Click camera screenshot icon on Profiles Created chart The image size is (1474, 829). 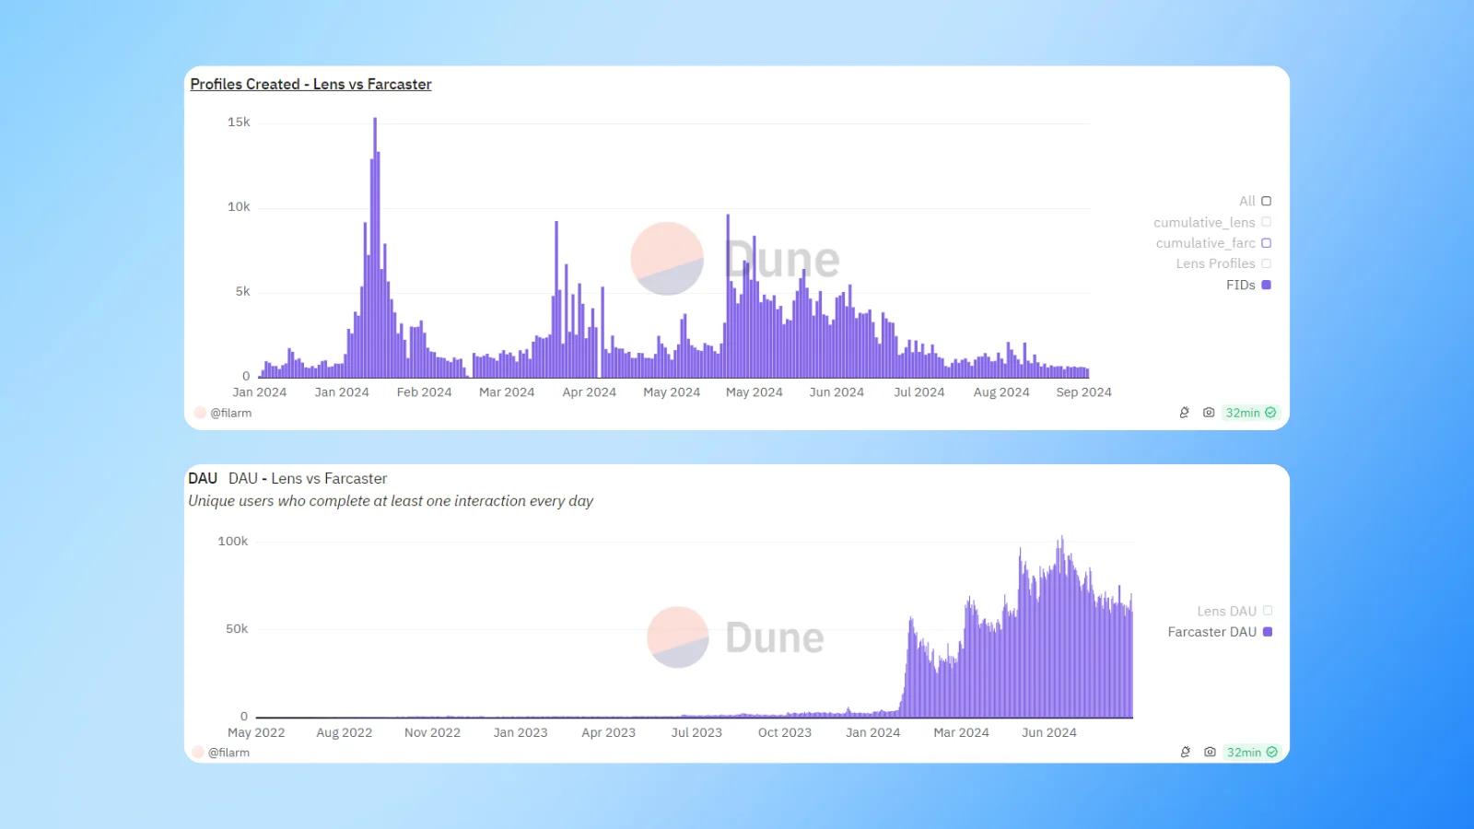[x=1209, y=413]
